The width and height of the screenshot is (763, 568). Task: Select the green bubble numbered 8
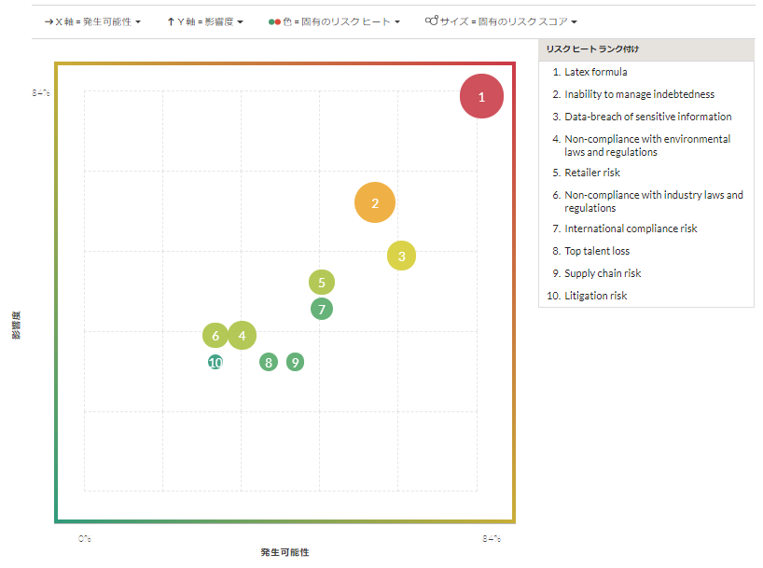click(269, 362)
